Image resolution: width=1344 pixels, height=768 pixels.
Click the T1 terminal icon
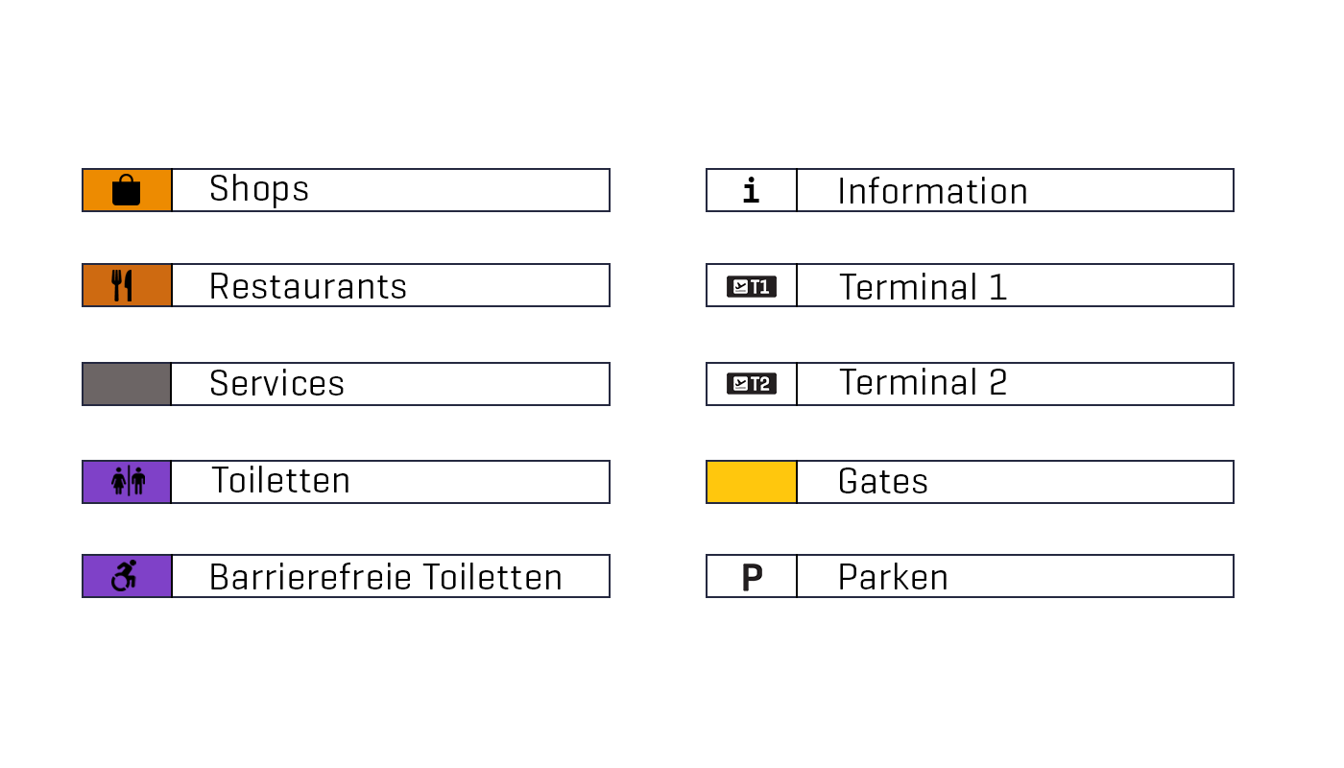[752, 286]
